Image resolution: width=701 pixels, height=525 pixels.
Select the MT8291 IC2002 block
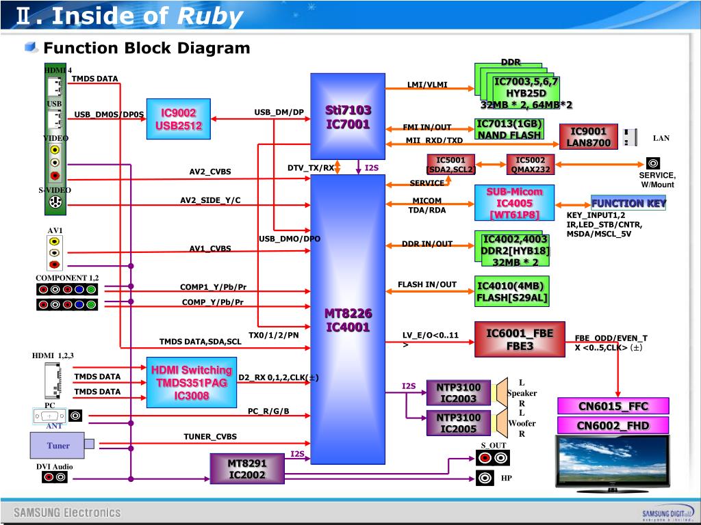tap(247, 469)
